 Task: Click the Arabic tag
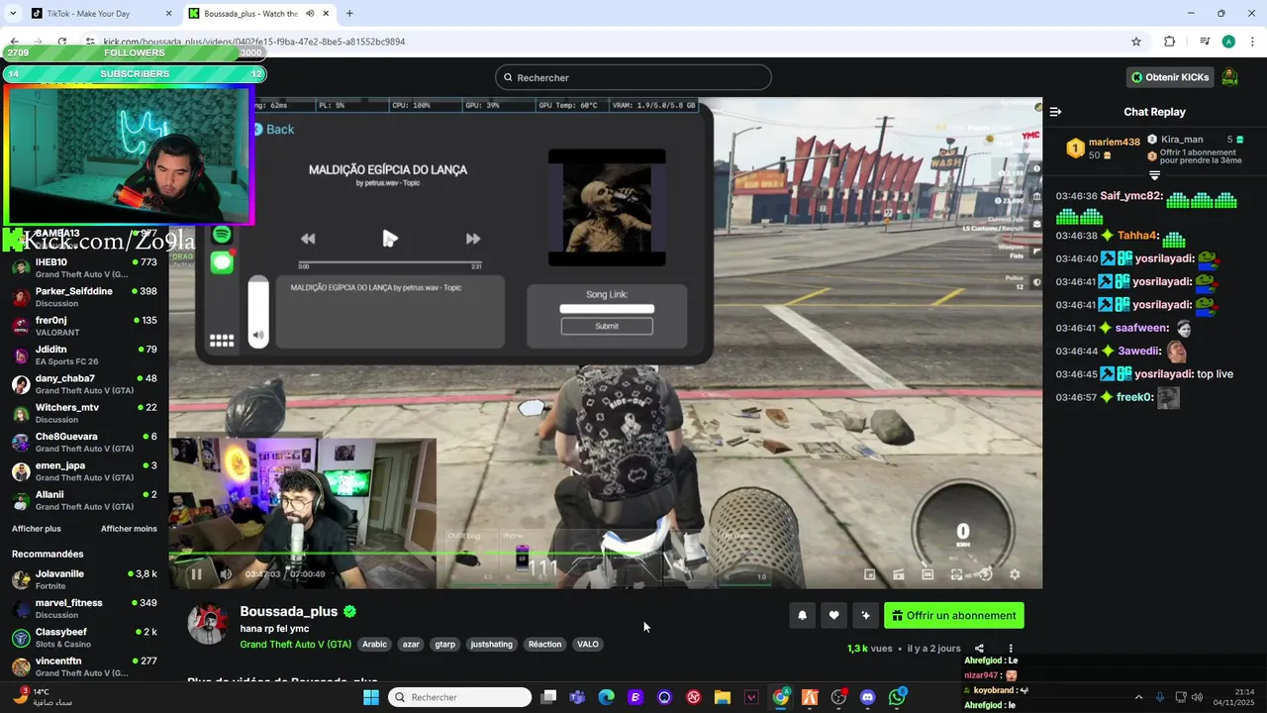374,644
